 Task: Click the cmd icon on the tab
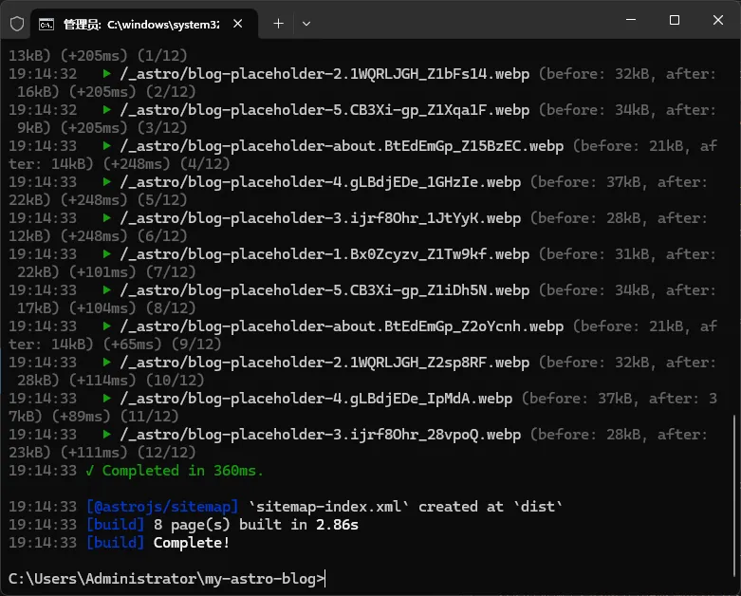[46, 23]
